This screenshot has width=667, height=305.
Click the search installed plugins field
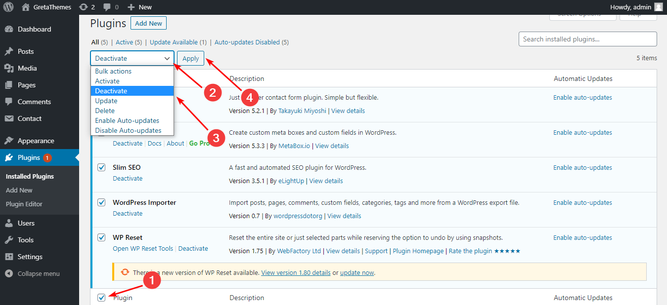click(587, 38)
